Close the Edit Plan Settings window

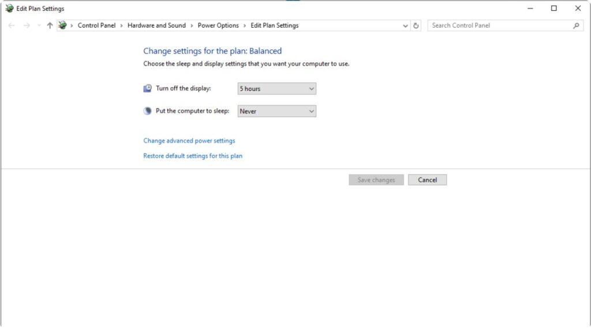pos(578,8)
